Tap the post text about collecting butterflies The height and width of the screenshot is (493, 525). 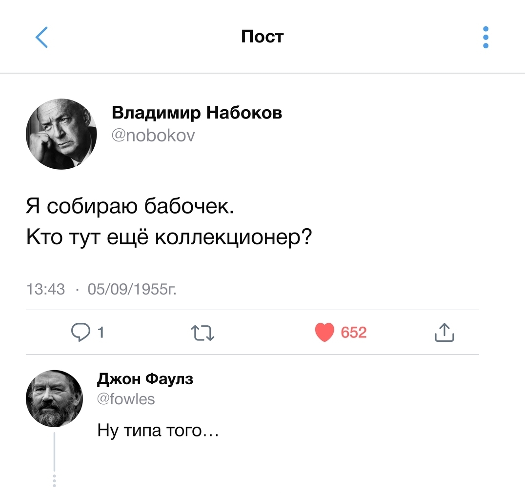(130, 207)
